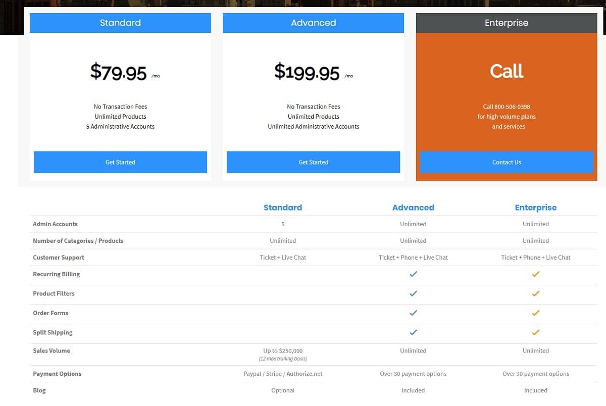The width and height of the screenshot is (606, 406).
Task: Select the Standard column header in comparison table
Action: point(283,207)
